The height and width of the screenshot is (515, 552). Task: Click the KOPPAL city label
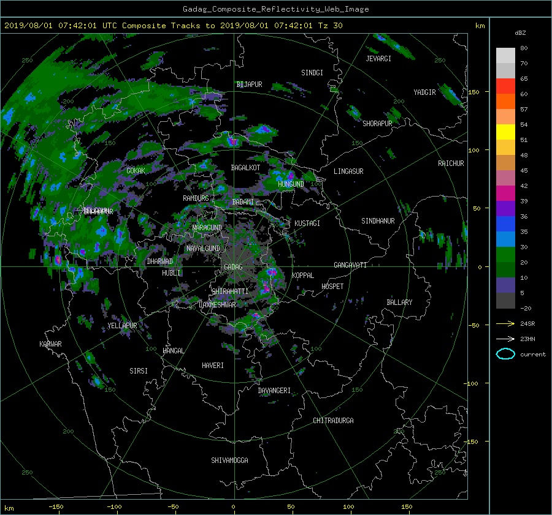click(303, 276)
